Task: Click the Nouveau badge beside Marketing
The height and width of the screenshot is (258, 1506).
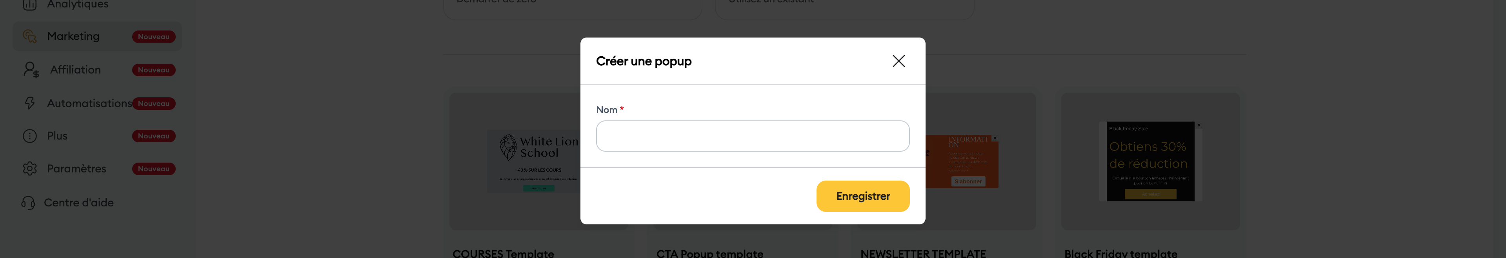Action: pyautogui.click(x=154, y=37)
